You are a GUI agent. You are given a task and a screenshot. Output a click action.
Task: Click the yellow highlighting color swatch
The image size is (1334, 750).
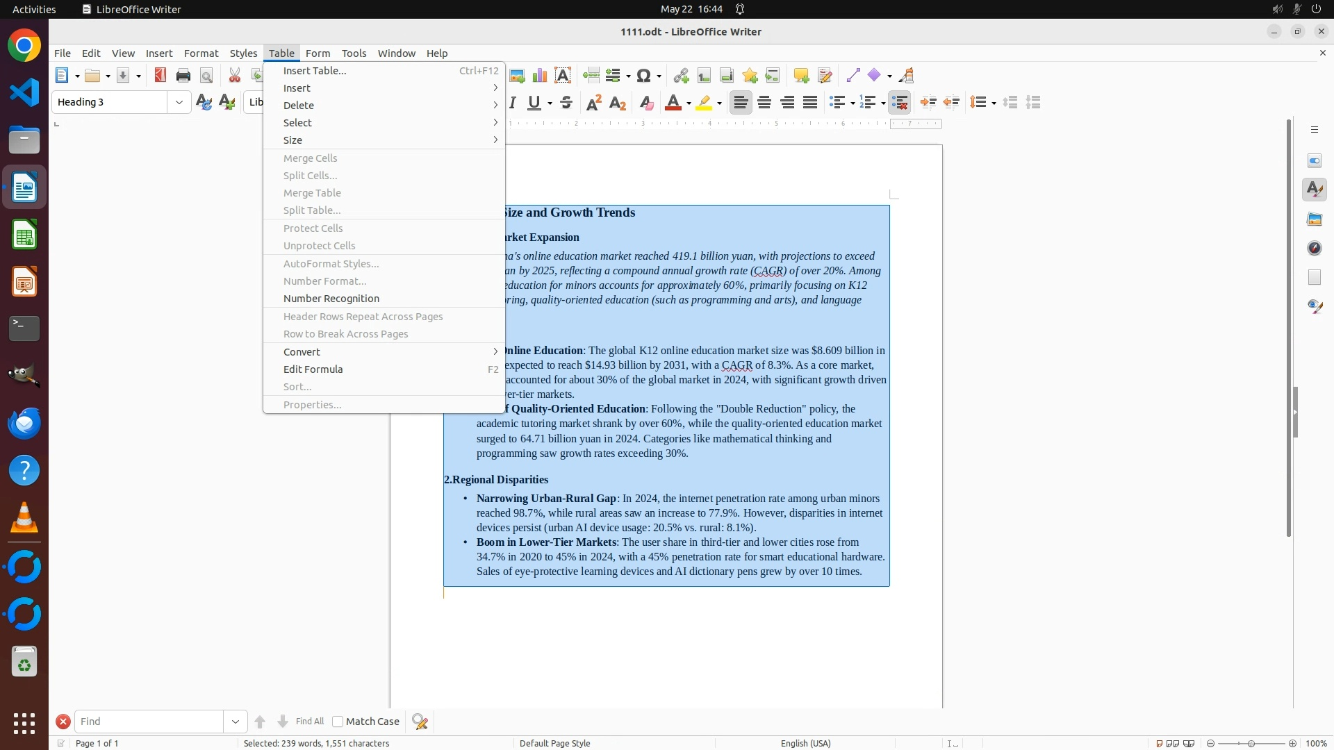click(705, 103)
